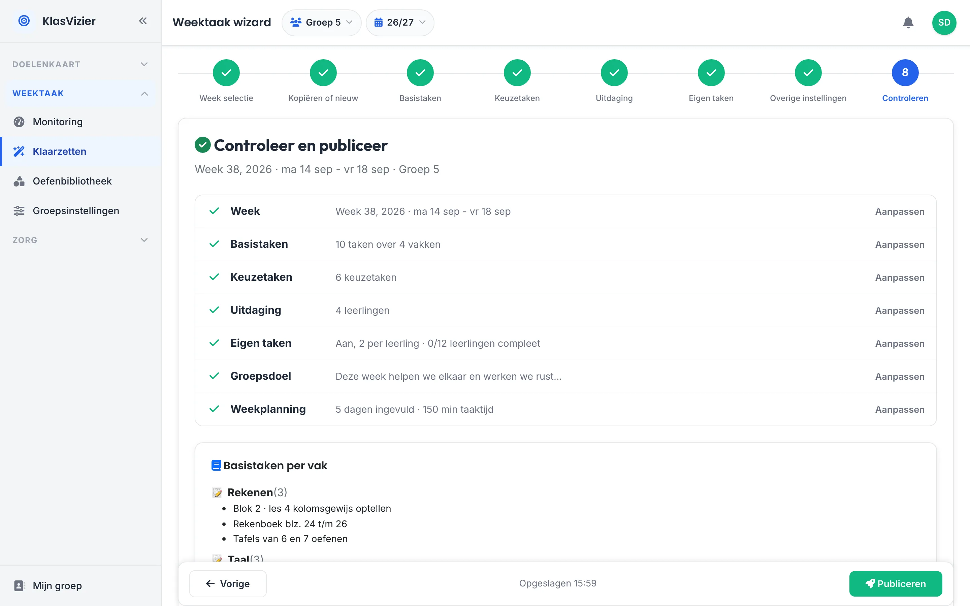Click the Klaarzetten magic wand icon

click(19, 151)
